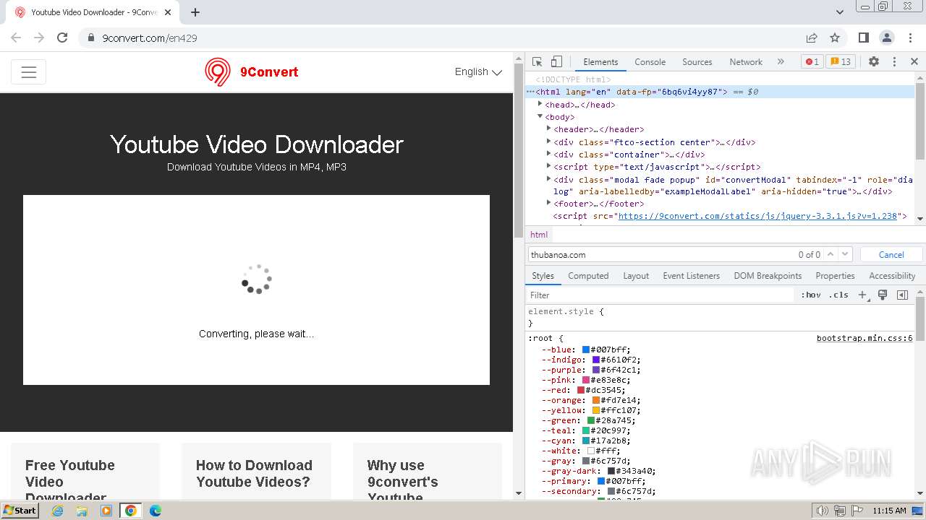
Task: Switch to the Elements tab
Action: click(x=600, y=62)
